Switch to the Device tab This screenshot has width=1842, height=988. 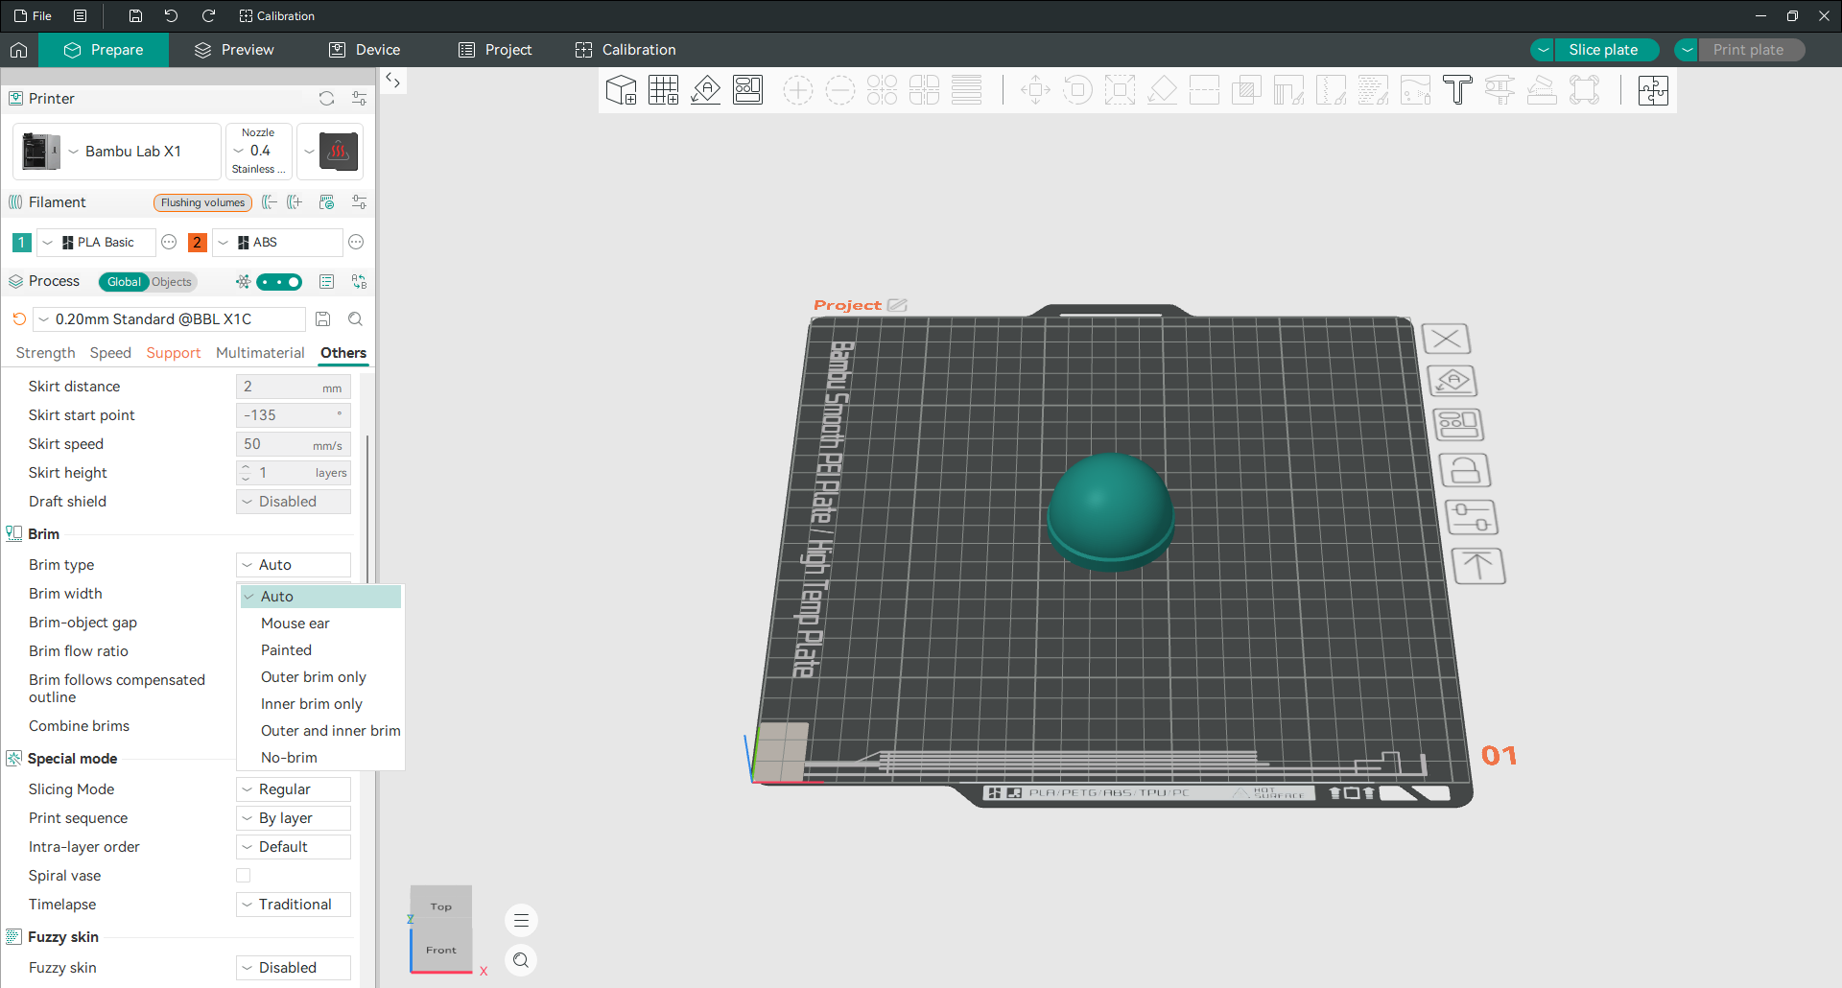pyautogui.click(x=365, y=50)
